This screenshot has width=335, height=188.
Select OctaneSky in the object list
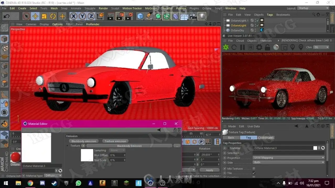coord(237,30)
